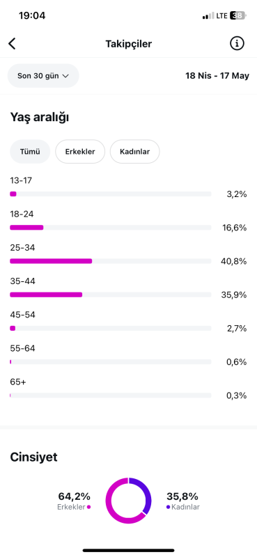The height and width of the screenshot is (557, 257).
Task: Open the info circle icon
Action: (237, 44)
